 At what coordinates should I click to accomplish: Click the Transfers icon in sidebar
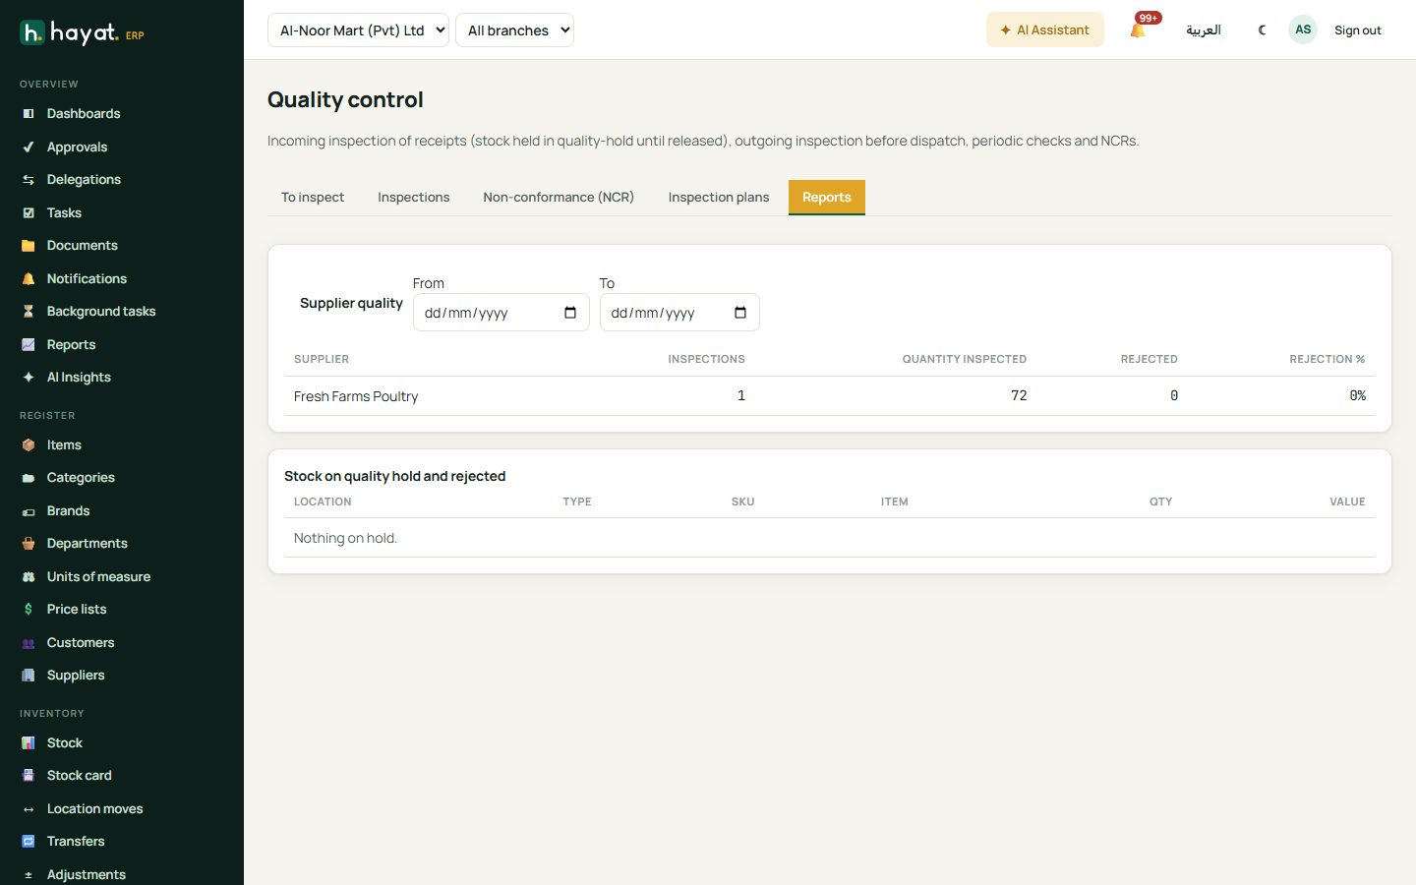tap(29, 842)
